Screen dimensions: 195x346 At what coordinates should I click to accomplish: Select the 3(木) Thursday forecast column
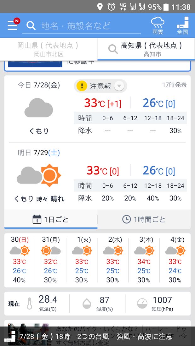tap(144, 259)
